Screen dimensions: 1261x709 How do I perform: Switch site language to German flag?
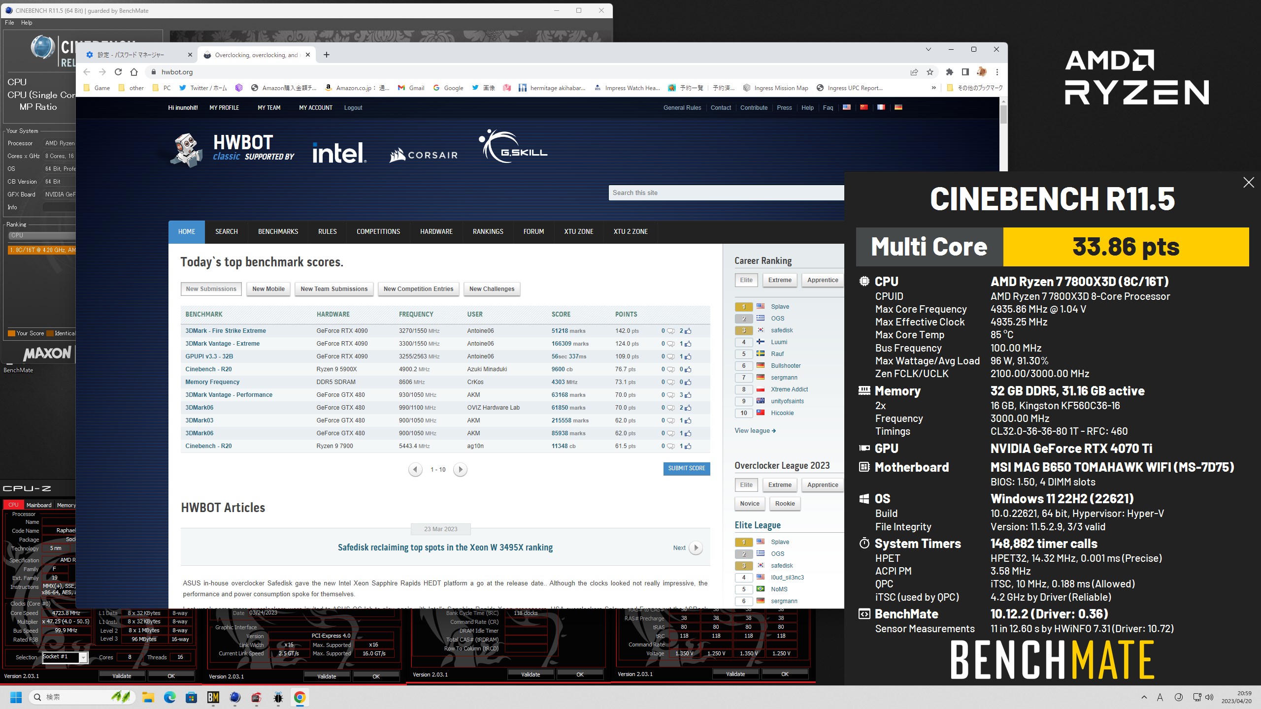[898, 107]
